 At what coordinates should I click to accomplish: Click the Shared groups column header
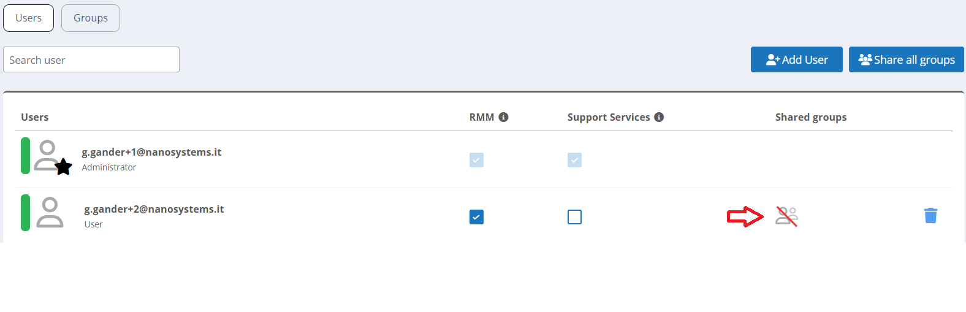[x=810, y=117]
